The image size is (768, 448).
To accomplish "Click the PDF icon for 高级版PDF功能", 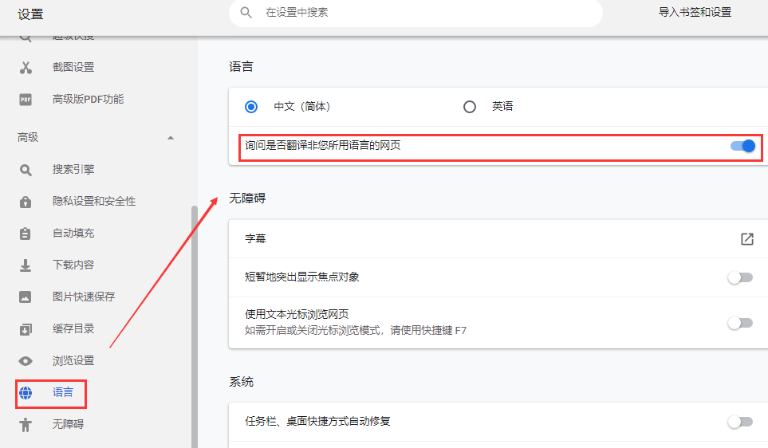I will pyautogui.click(x=26, y=100).
